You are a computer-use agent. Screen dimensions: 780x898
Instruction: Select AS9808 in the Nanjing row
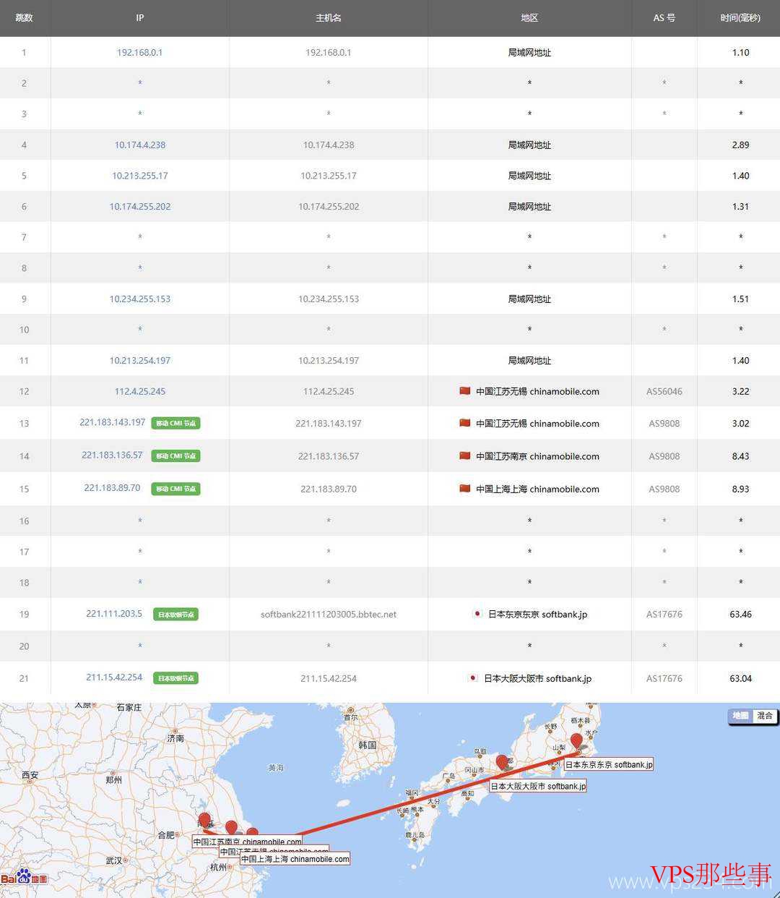pos(664,456)
